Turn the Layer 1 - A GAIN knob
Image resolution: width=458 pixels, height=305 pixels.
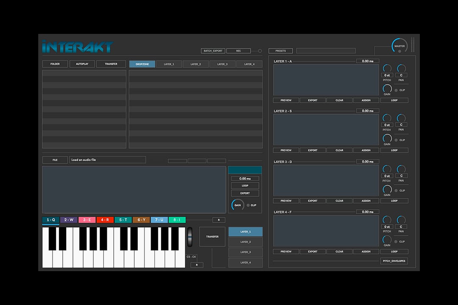[387, 89]
